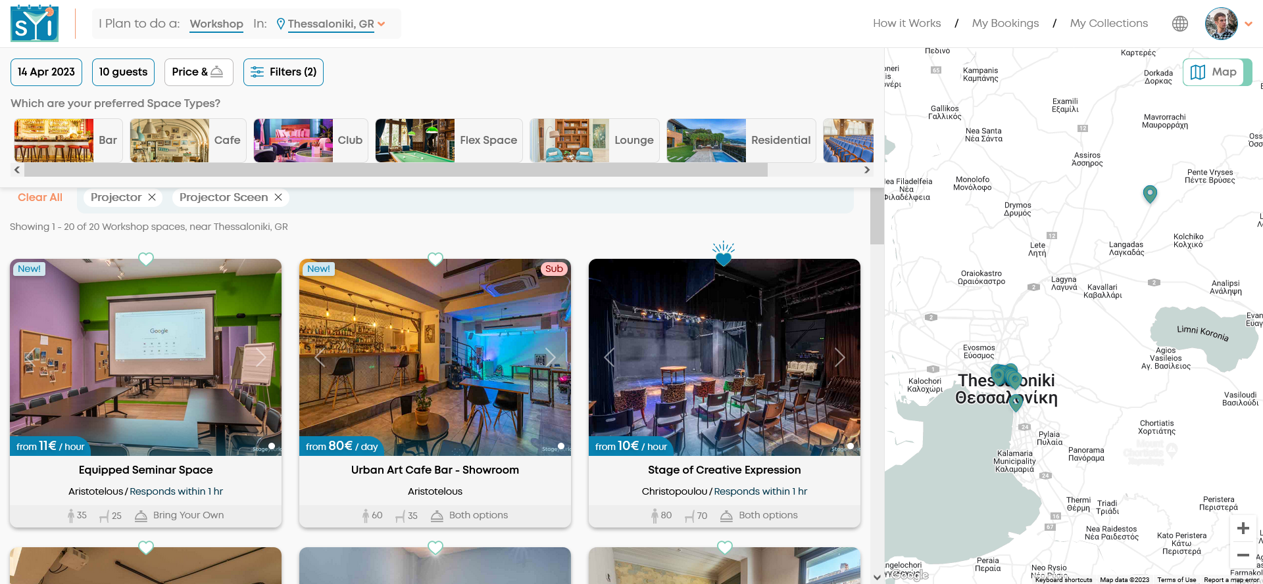Open the language globe selector
1263x584 pixels.
[x=1179, y=24]
